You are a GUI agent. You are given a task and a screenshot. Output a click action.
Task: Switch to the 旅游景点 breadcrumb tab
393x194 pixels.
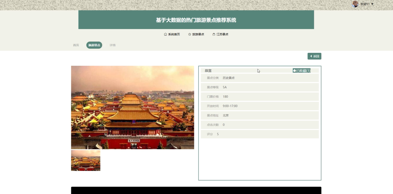coord(94,45)
